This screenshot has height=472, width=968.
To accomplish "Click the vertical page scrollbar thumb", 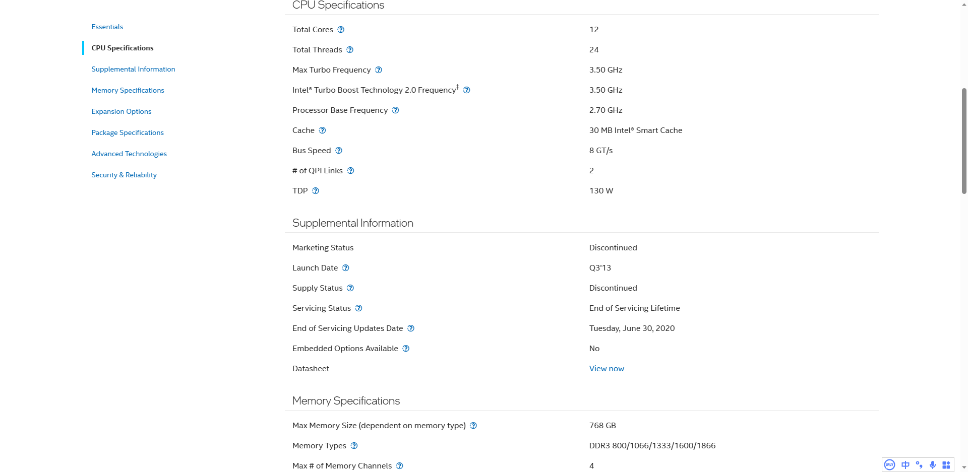I will click(x=964, y=141).
